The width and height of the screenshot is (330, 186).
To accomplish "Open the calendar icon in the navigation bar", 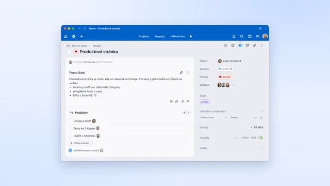I will (x=250, y=37).
